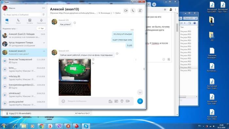The image size is (229, 129).
Task: Click the ВСТАВИТЬ В ТЕКСТ button
Action: (82, 113)
